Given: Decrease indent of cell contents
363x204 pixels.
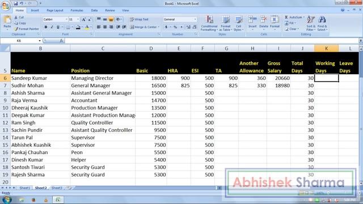Looking at the screenshot, I should click(118, 27).
